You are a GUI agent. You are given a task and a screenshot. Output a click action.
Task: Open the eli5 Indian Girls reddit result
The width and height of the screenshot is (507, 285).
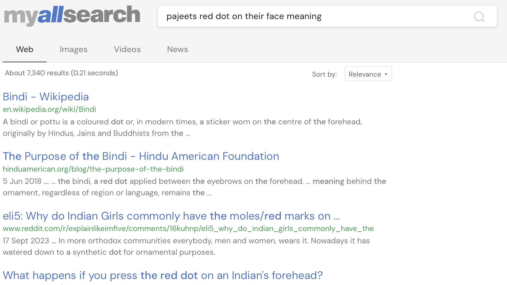coord(171,216)
